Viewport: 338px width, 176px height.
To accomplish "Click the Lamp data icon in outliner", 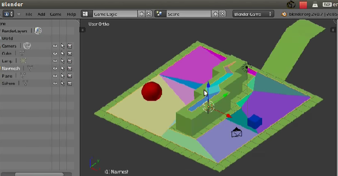I will 23,61.
